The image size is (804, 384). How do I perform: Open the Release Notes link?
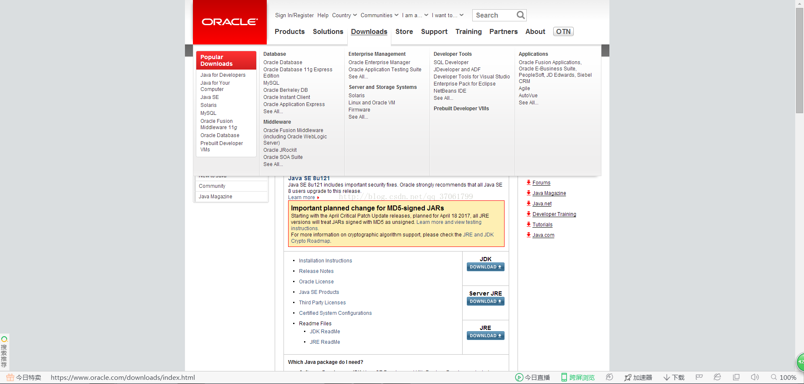click(x=316, y=271)
